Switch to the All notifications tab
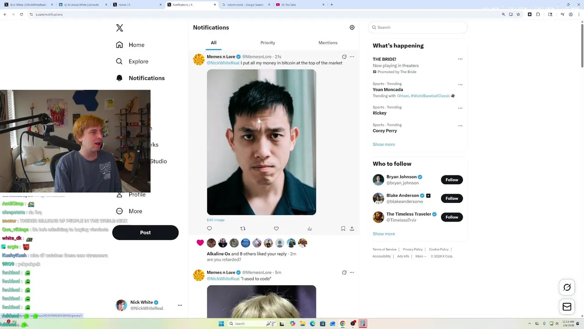 click(x=214, y=43)
